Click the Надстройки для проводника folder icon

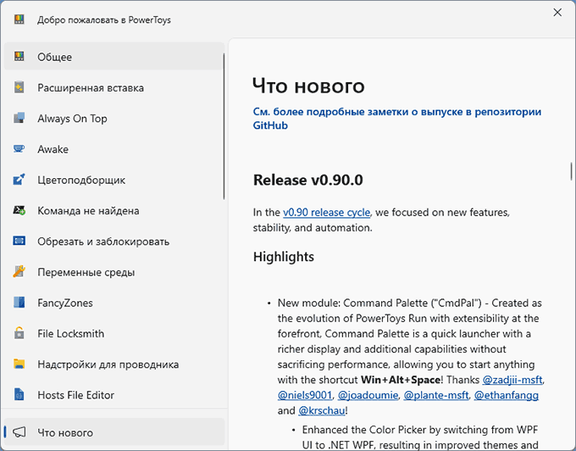pyautogui.click(x=19, y=364)
